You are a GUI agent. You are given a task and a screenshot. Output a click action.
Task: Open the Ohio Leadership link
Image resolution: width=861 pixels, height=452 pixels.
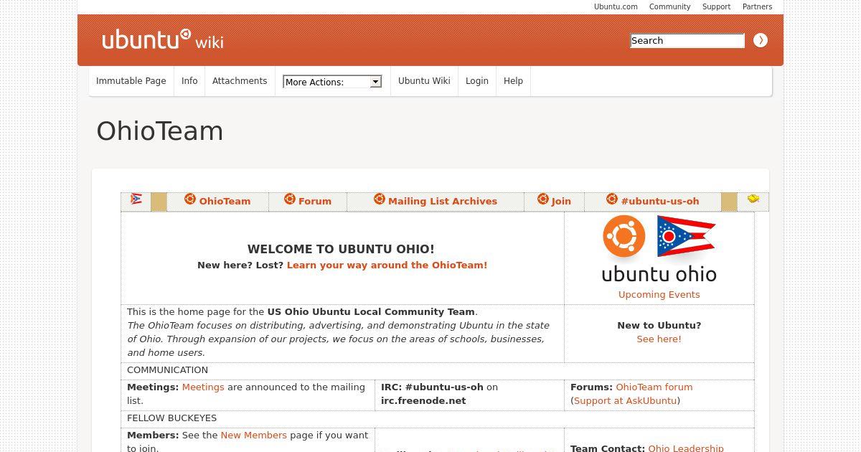pos(686,448)
